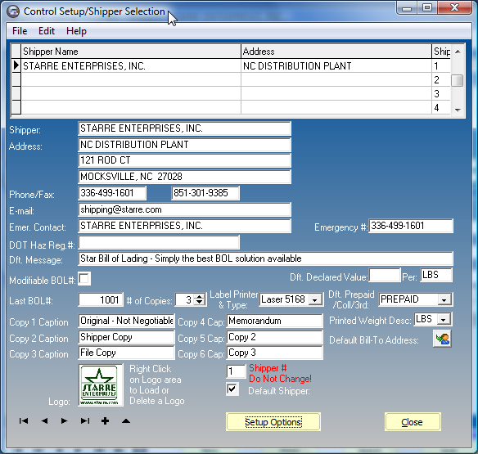Decrease number of copies stepper
The height and width of the screenshot is (454, 478).
pos(200,303)
